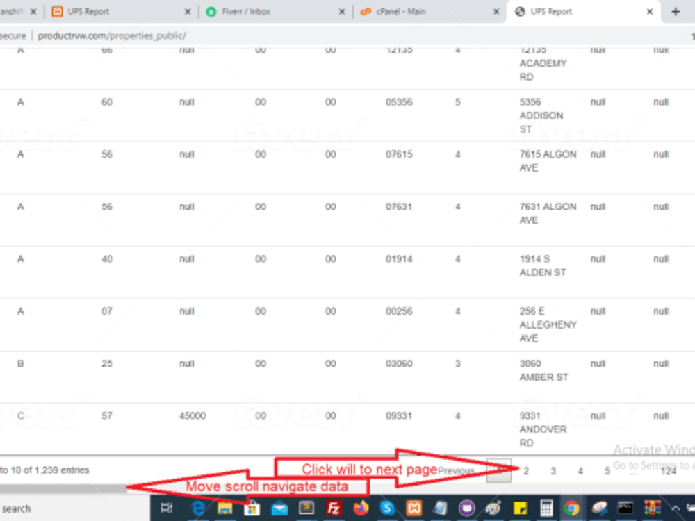
Task: Select the active UPS Report tab
Action: [x=583, y=12]
